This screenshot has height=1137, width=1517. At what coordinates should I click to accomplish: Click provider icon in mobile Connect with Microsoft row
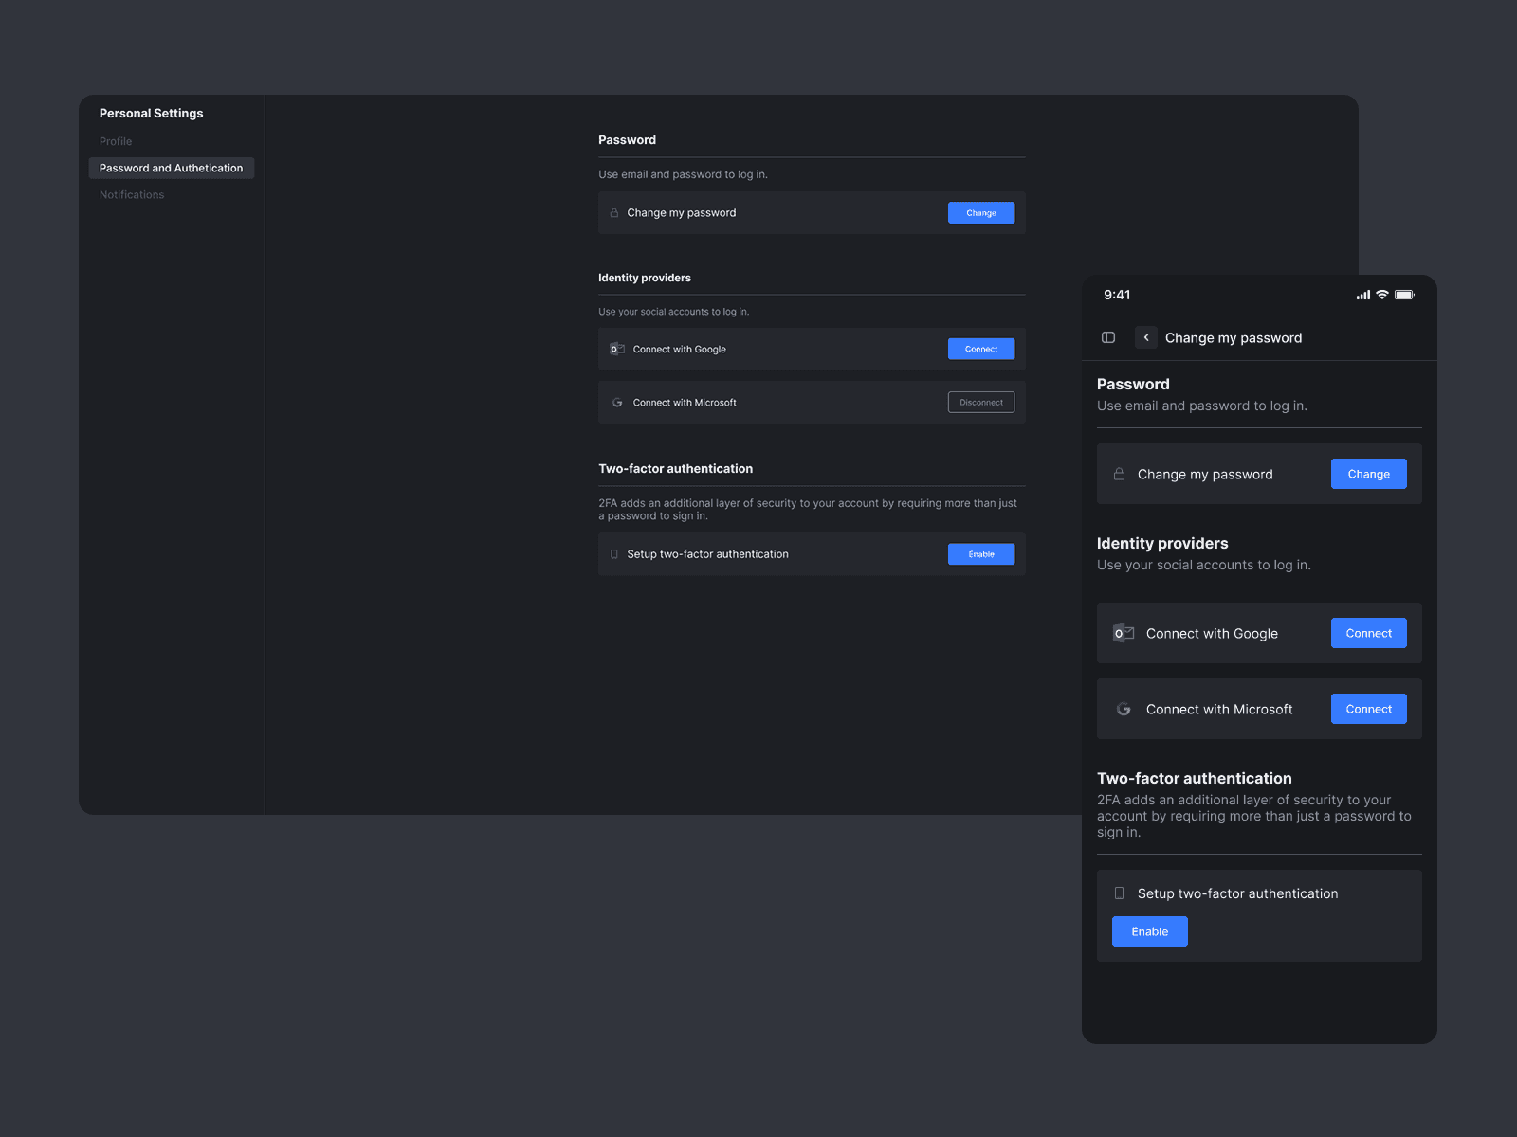pos(1124,709)
